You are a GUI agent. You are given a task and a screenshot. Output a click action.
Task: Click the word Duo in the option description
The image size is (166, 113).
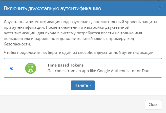146,71
